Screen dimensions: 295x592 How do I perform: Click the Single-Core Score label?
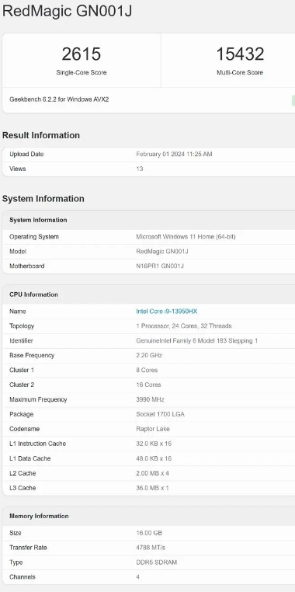[82, 72]
